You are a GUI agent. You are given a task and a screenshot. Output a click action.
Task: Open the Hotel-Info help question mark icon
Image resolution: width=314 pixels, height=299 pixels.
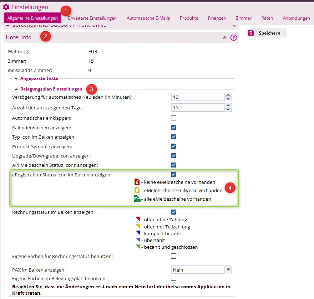(x=233, y=37)
